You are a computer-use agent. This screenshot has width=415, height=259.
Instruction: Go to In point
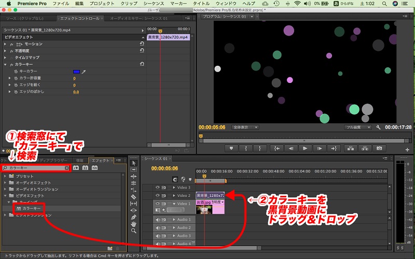[276, 149]
